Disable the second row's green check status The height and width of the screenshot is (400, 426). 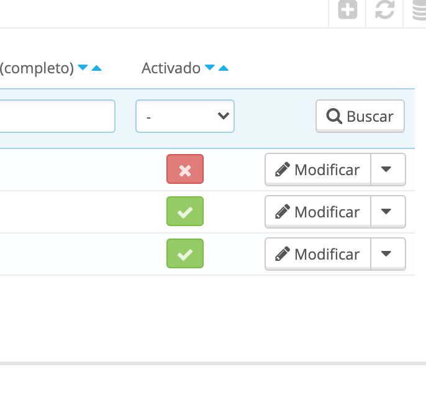coord(185,212)
